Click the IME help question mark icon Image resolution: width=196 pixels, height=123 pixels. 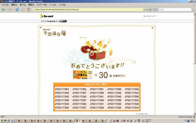143,121
